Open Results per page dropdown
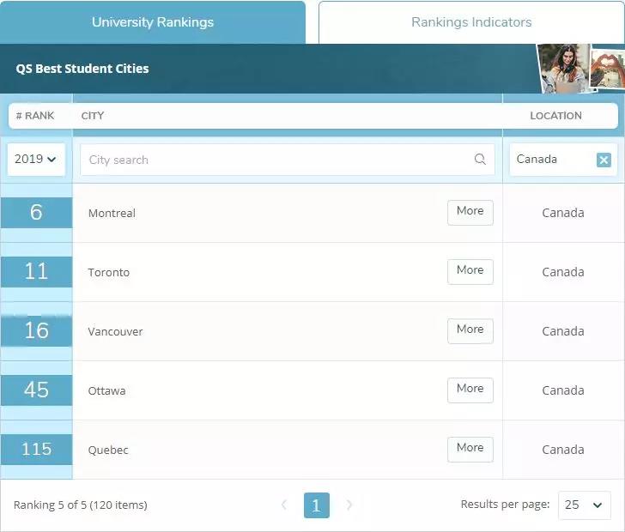 (584, 505)
